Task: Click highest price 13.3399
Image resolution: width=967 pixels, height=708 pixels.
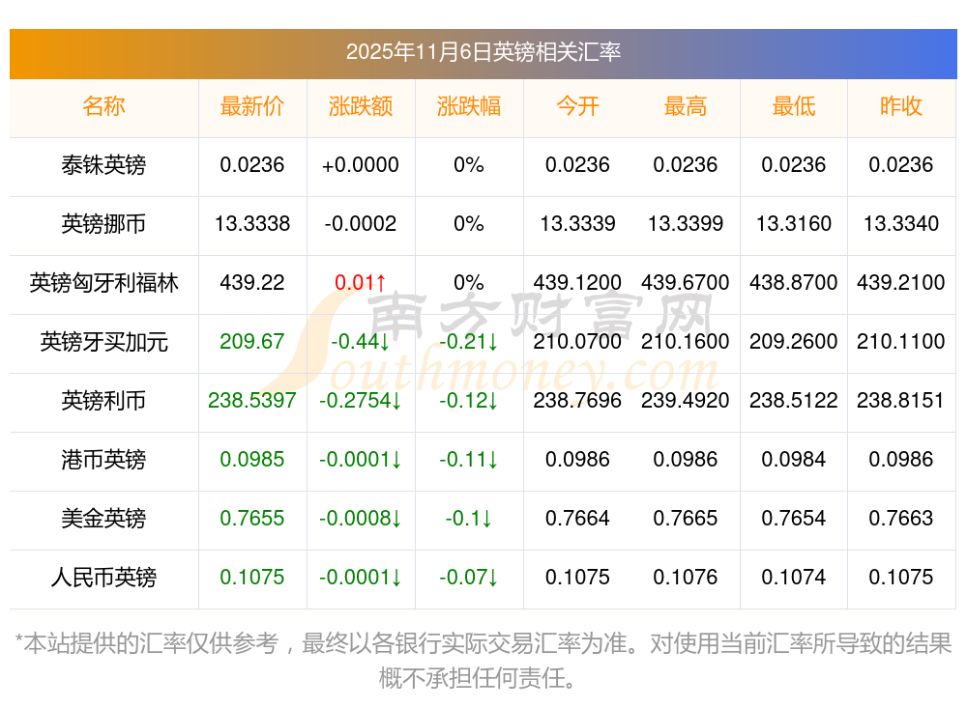Action: click(686, 224)
